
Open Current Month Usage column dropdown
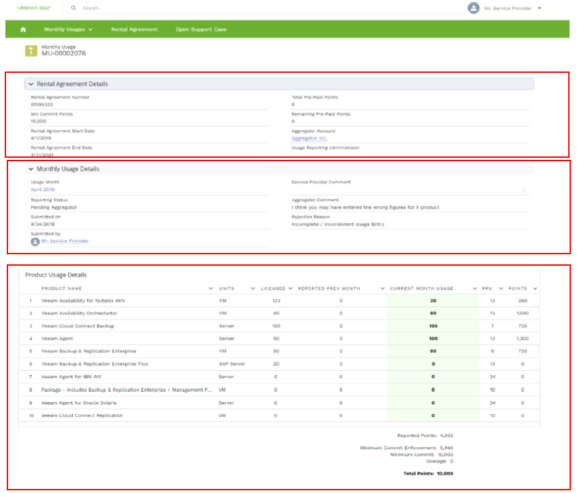[474, 289]
